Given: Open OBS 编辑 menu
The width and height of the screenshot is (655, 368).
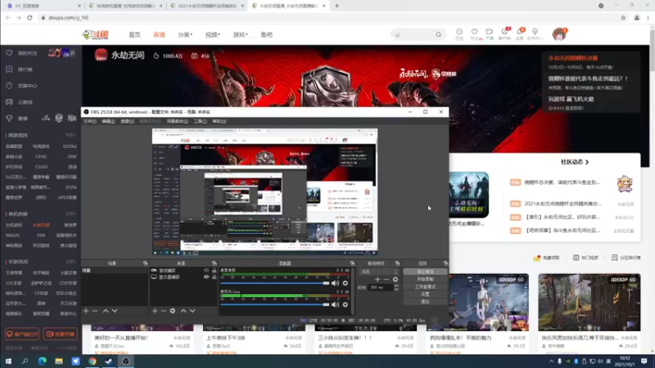Looking at the screenshot, I should [108, 121].
